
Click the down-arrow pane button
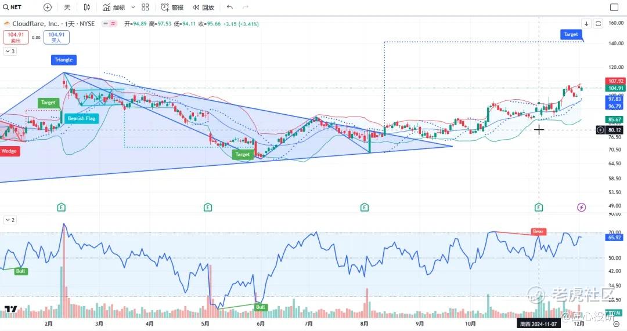586,24
